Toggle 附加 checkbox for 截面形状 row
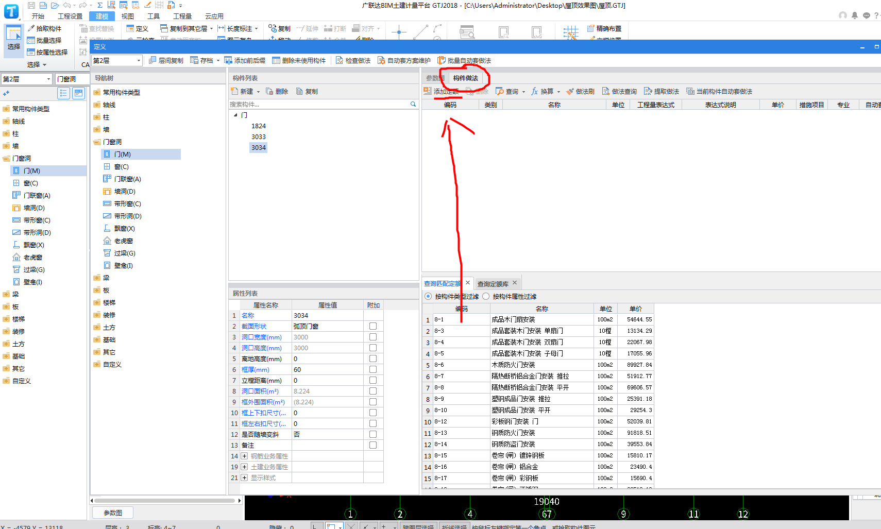Screen dimensions: 881x529 pos(373,326)
